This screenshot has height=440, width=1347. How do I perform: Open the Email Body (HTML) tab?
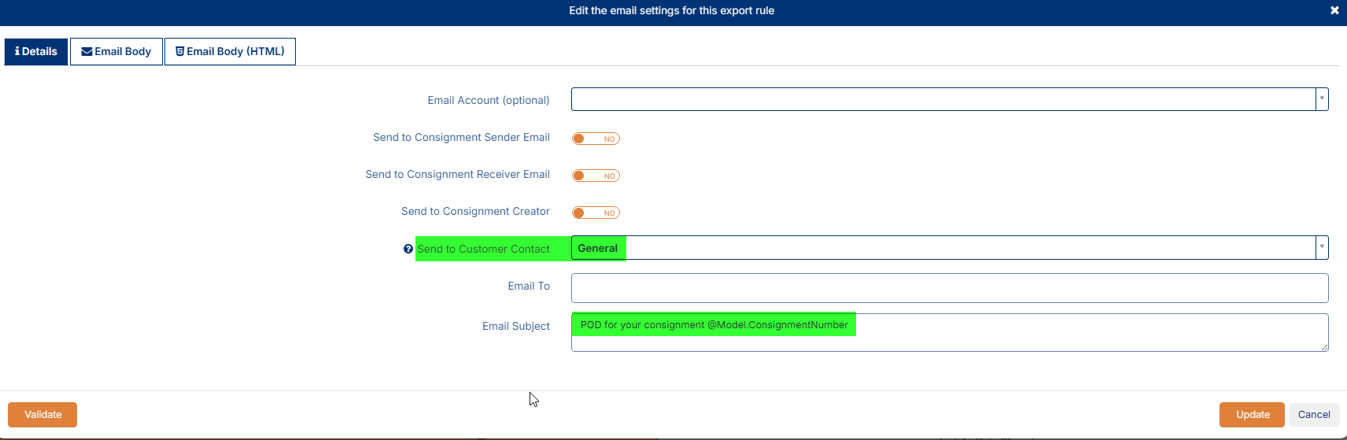(x=230, y=52)
